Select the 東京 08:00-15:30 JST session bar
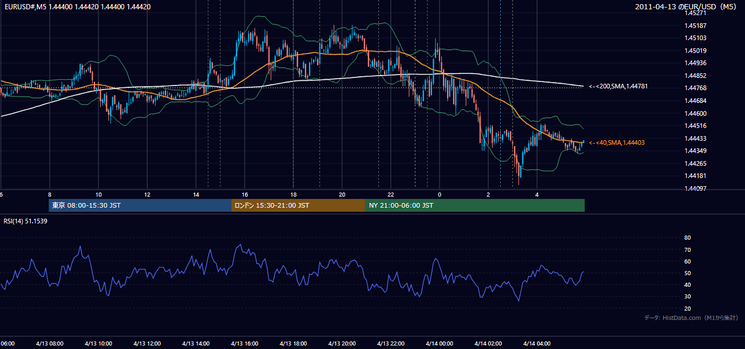The height and width of the screenshot is (349, 745). coord(140,205)
